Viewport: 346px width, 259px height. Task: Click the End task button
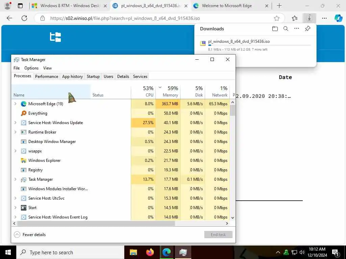point(218,235)
